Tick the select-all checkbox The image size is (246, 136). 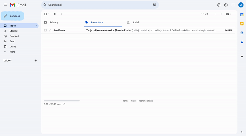point(45,14)
